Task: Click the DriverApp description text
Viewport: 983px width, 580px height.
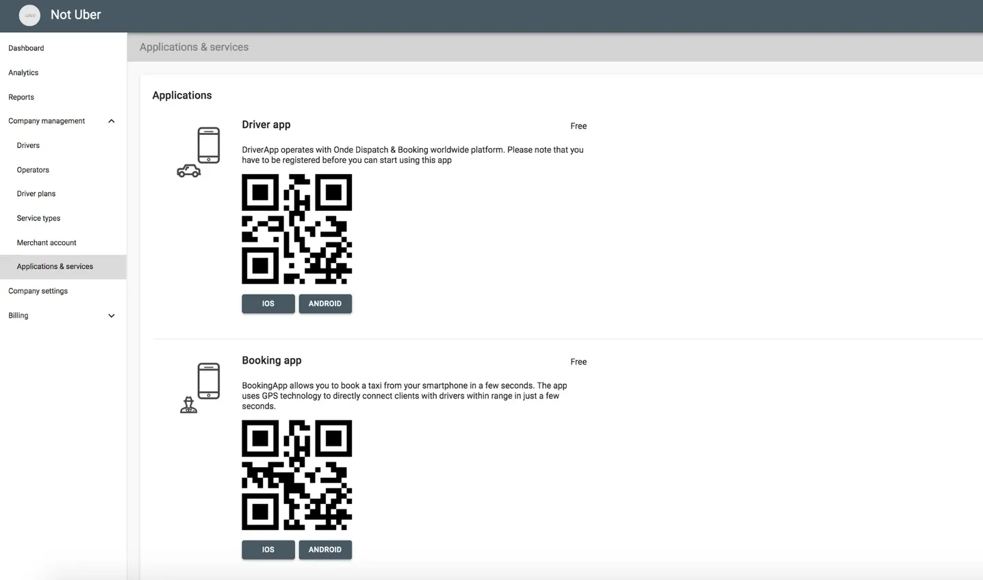Action: click(413, 155)
